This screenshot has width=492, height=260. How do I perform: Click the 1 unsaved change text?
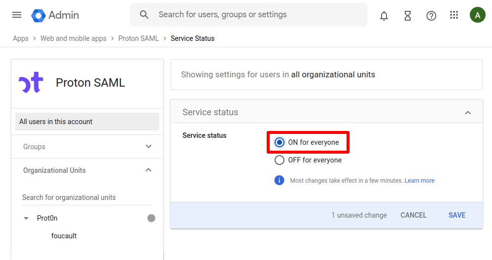359,215
